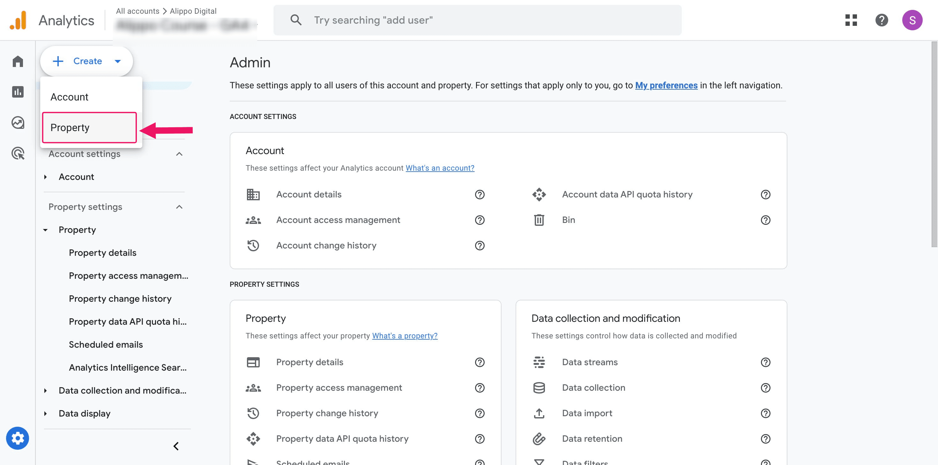Expand Data collection and modification tree item
The width and height of the screenshot is (938, 465).
46,390
